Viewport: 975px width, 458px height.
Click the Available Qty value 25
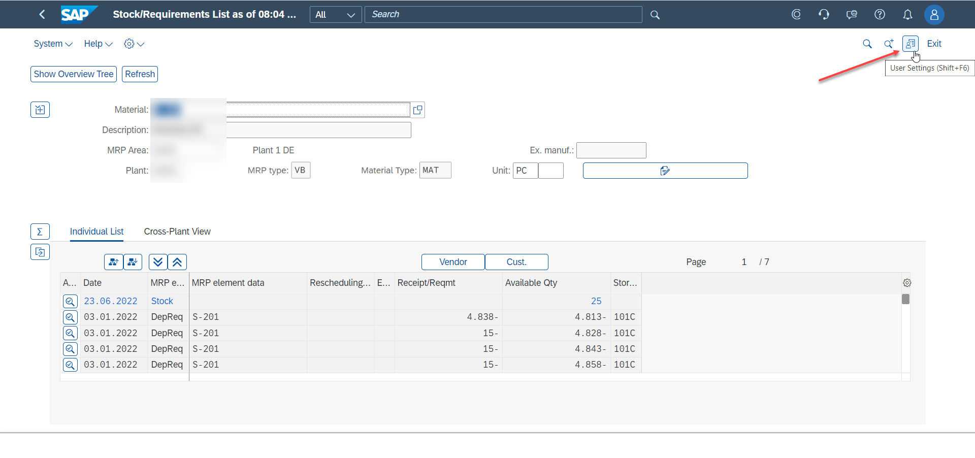596,301
